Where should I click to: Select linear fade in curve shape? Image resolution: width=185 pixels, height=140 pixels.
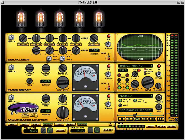tap(43, 130)
